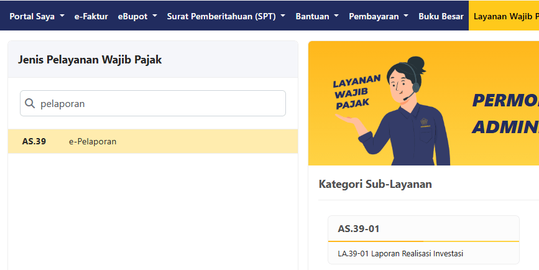539x270 pixels.
Task: Click the magnifying glass search icon
Action: [x=29, y=104]
